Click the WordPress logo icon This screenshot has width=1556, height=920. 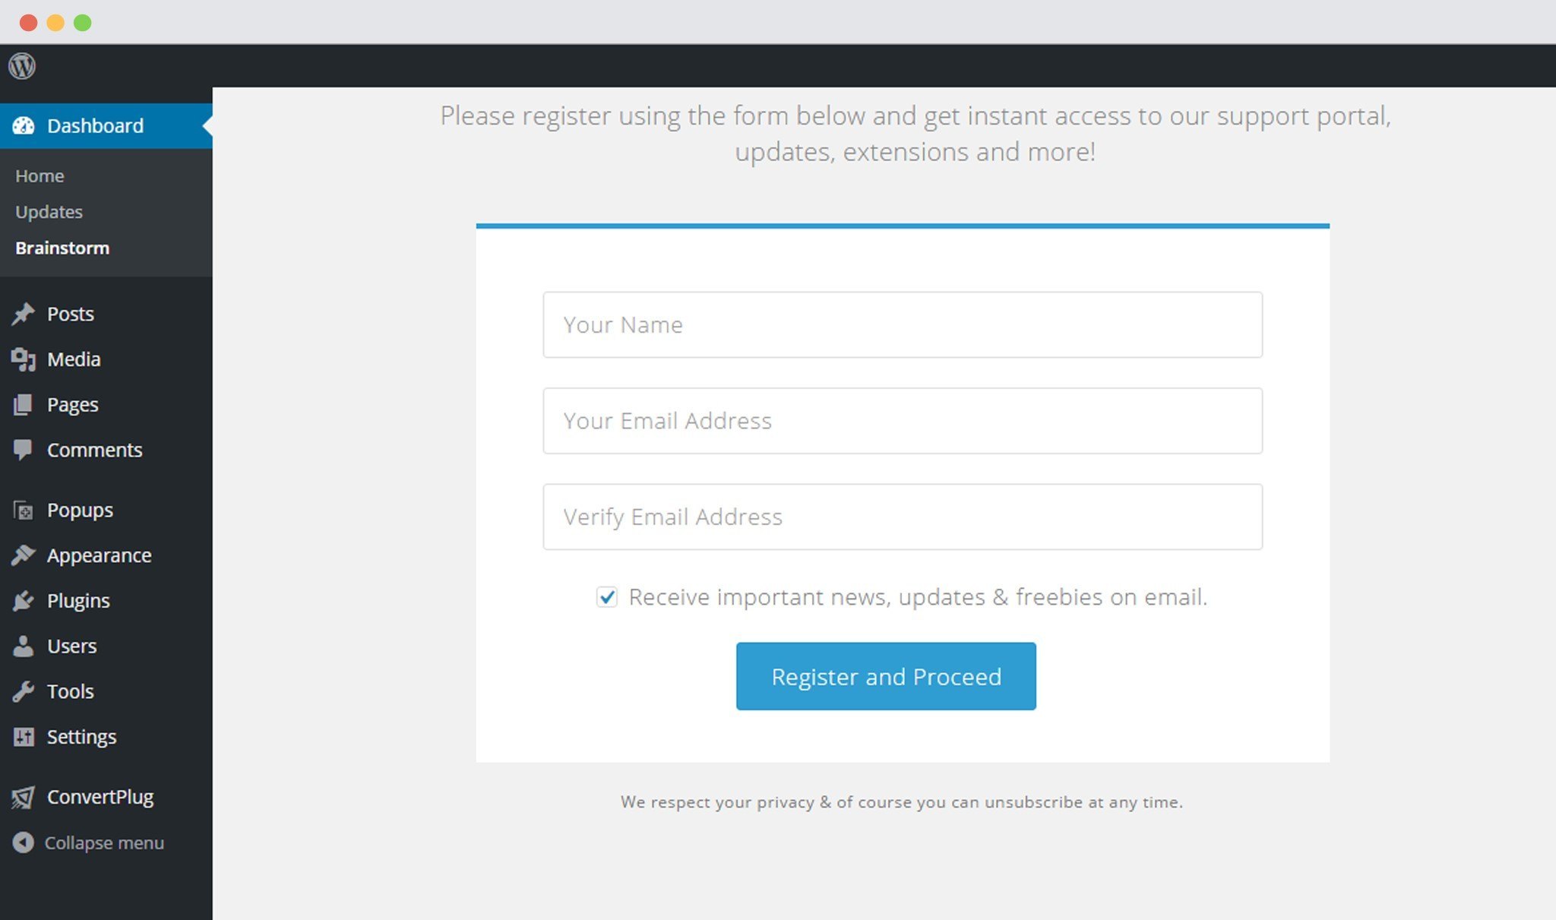point(22,66)
